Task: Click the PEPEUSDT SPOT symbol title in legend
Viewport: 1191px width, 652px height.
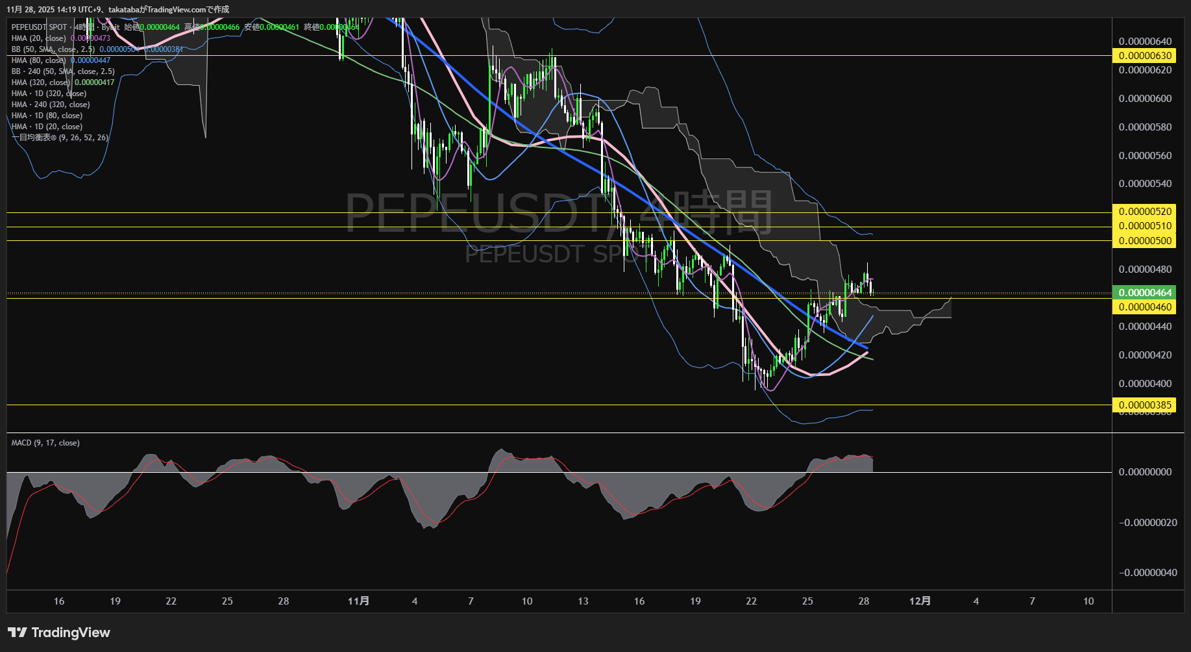Action: click(x=40, y=27)
